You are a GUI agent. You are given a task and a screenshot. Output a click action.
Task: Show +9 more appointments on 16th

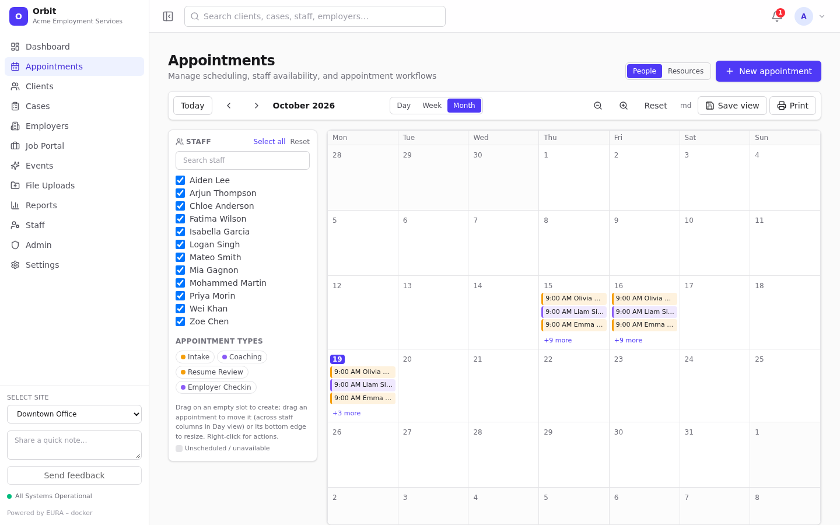[x=628, y=340]
